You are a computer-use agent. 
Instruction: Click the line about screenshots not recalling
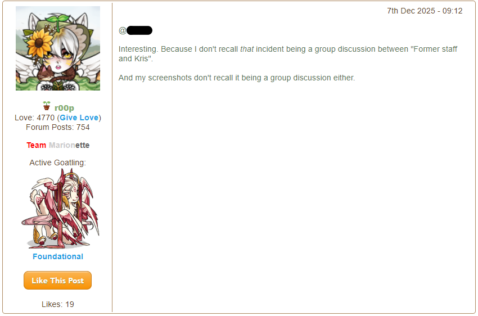tap(237, 78)
